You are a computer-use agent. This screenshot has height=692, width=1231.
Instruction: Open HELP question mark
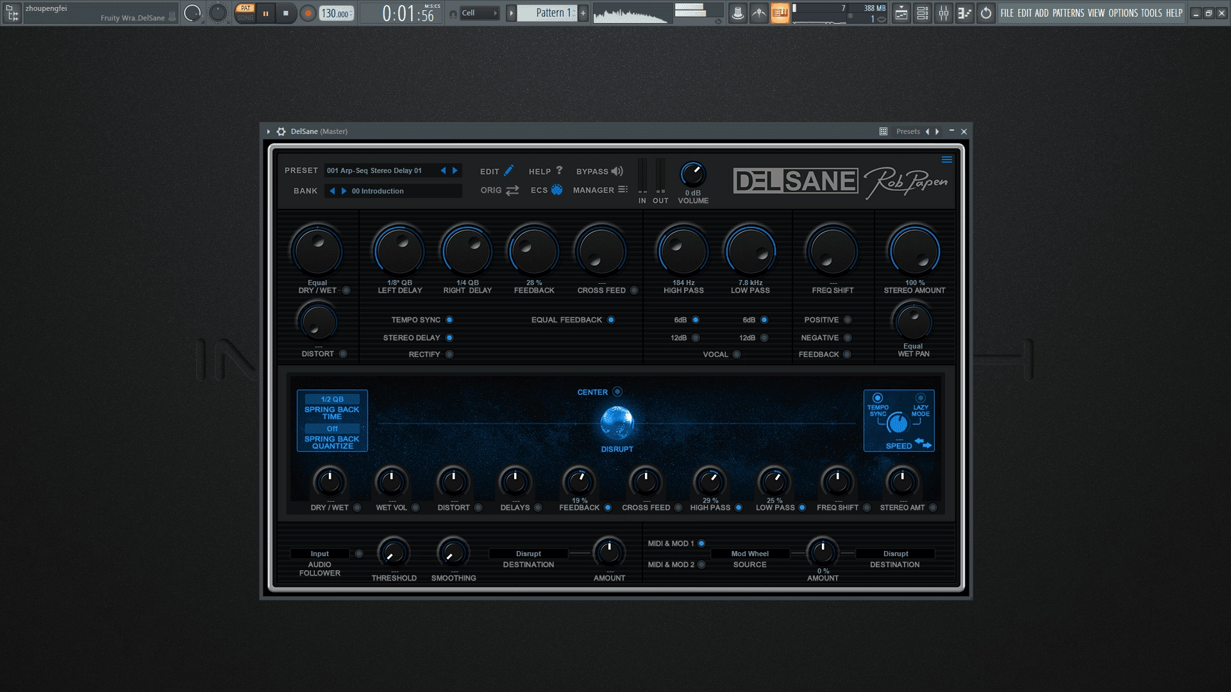click(546, 171)
